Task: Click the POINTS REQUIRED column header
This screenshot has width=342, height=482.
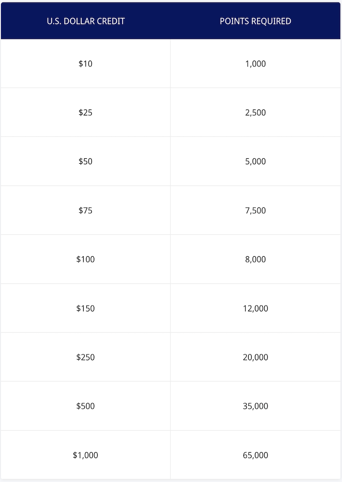Action: pos(256,21)
